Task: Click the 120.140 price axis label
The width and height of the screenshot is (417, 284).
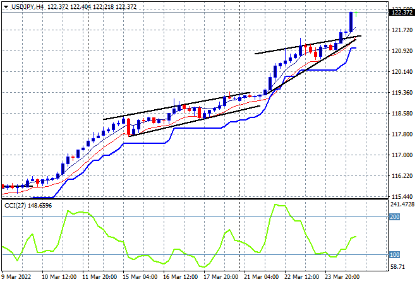Action: [x=402, y=72]
